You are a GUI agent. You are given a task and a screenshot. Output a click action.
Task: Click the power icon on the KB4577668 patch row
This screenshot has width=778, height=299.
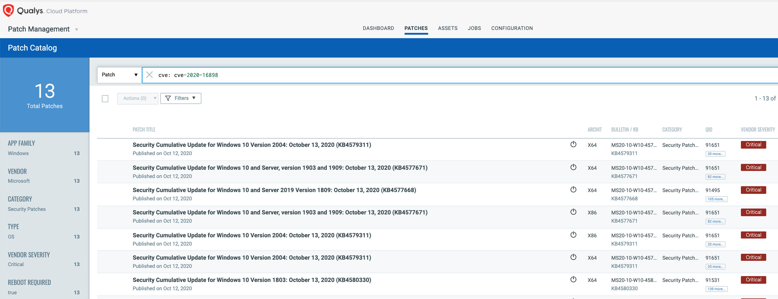pos(573,190)
